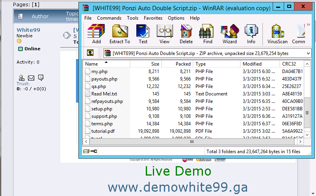Click the horizontal scroll-left arrow
This screenshot has width=316, height=196.
pyautogui.click(x=86, y=141)
